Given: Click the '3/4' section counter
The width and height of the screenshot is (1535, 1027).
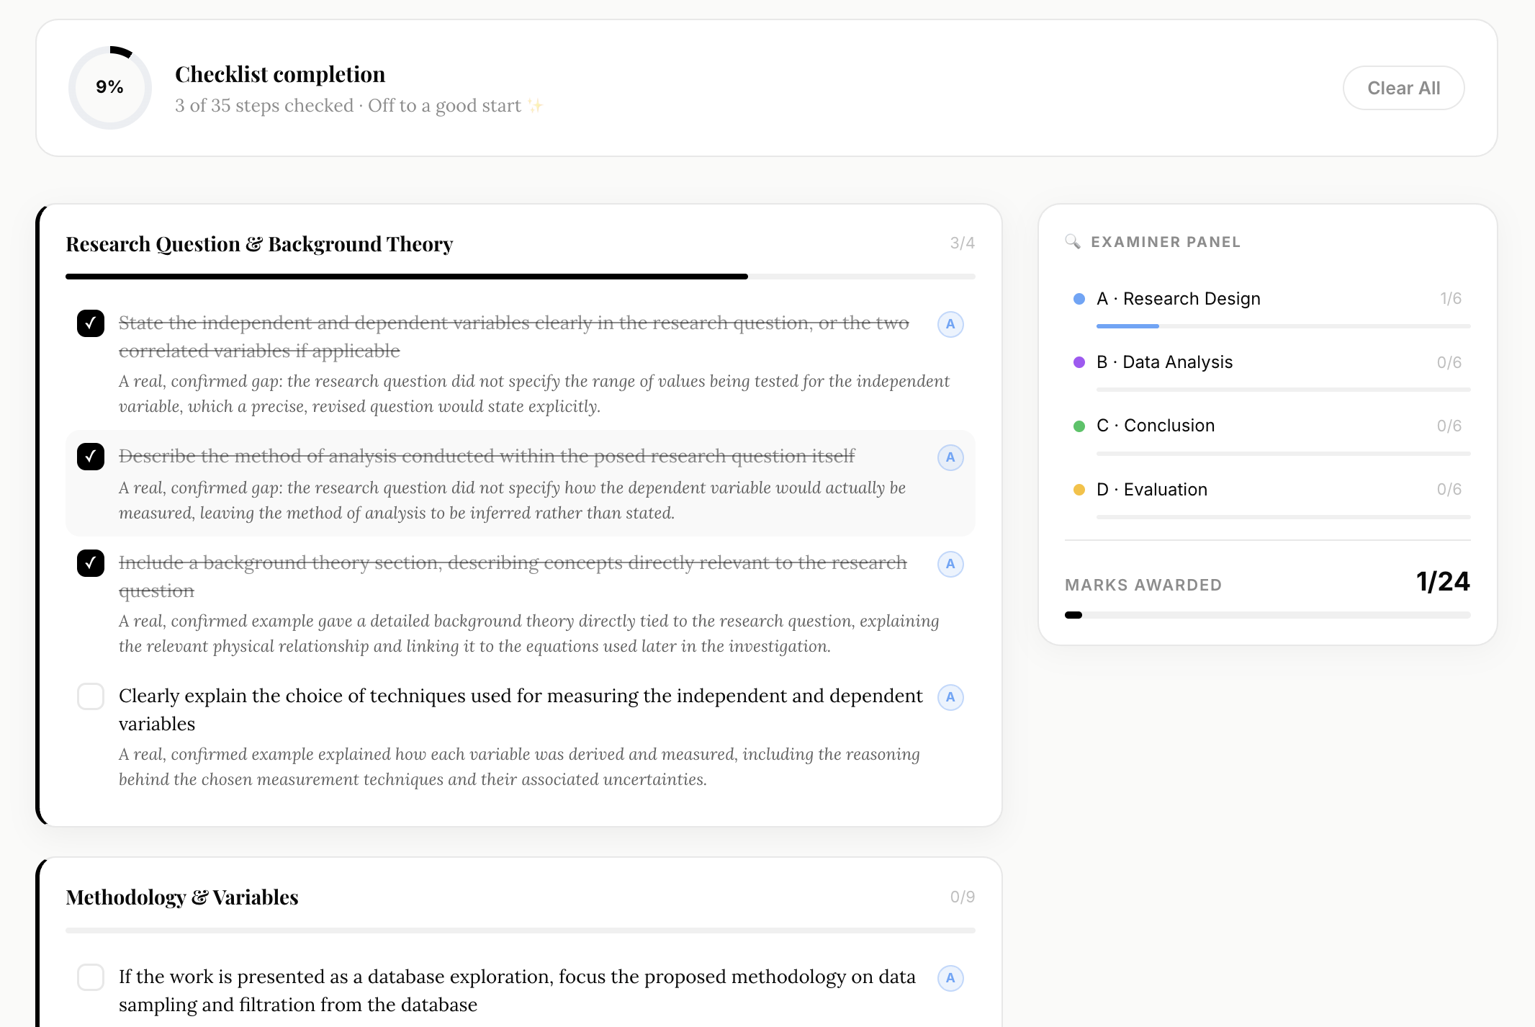Looking at the screenshot, I should [x=963, y=243].
